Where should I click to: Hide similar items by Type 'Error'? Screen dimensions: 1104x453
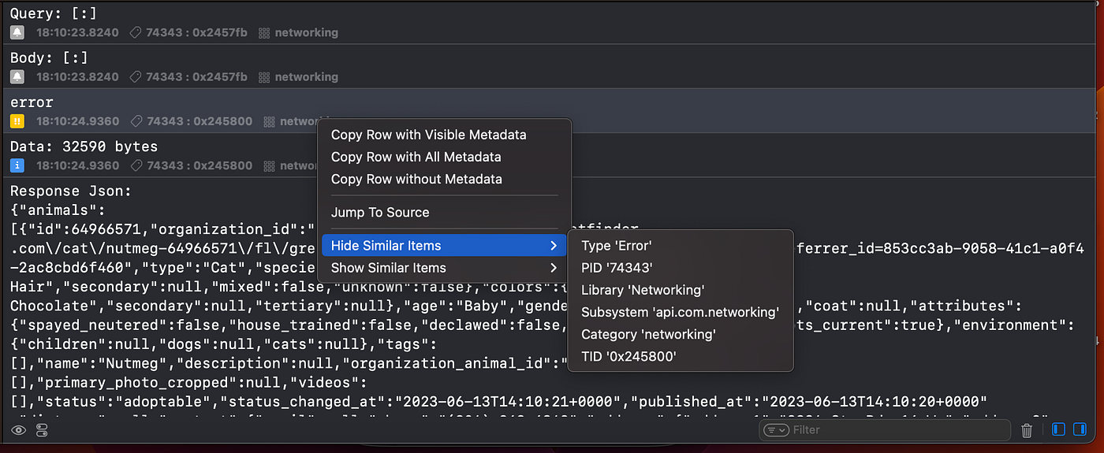click(x=617, y=246)
